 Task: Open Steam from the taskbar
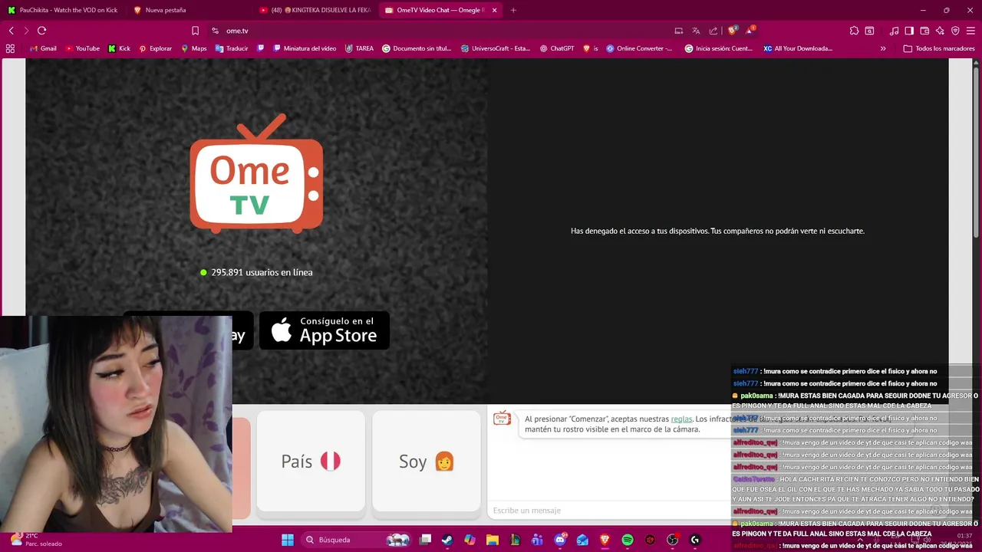pos(447,540)
